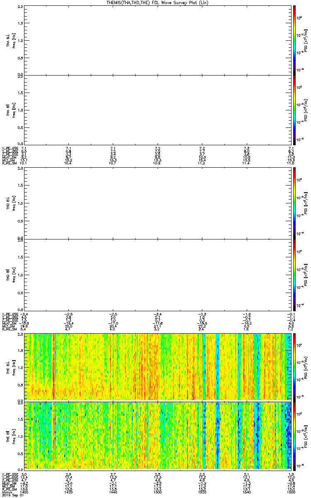Click the THE BL spectrogram panel
The width and height of the screenshot is (311, 498).
158,366
